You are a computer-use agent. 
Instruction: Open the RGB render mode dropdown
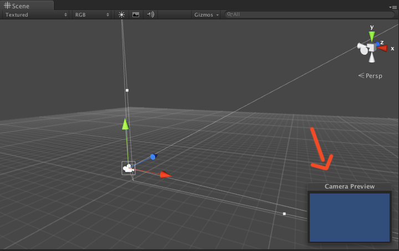pos(92,15)
